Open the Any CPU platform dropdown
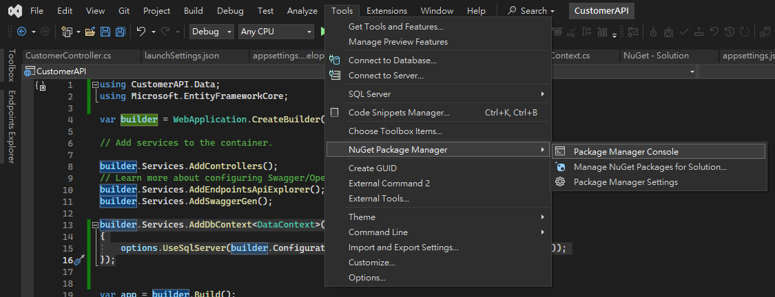This screenshot has height=297, width=775. (x=276, y=32)
